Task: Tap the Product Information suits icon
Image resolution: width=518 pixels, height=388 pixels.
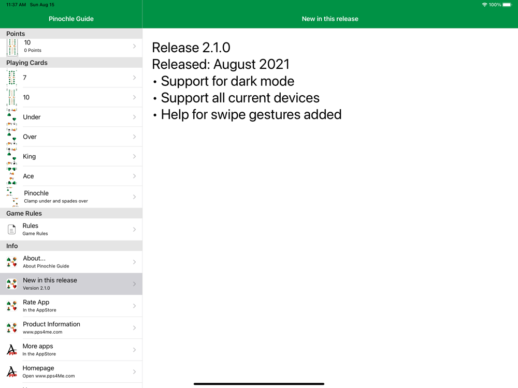Action: (x=11, y=327)
